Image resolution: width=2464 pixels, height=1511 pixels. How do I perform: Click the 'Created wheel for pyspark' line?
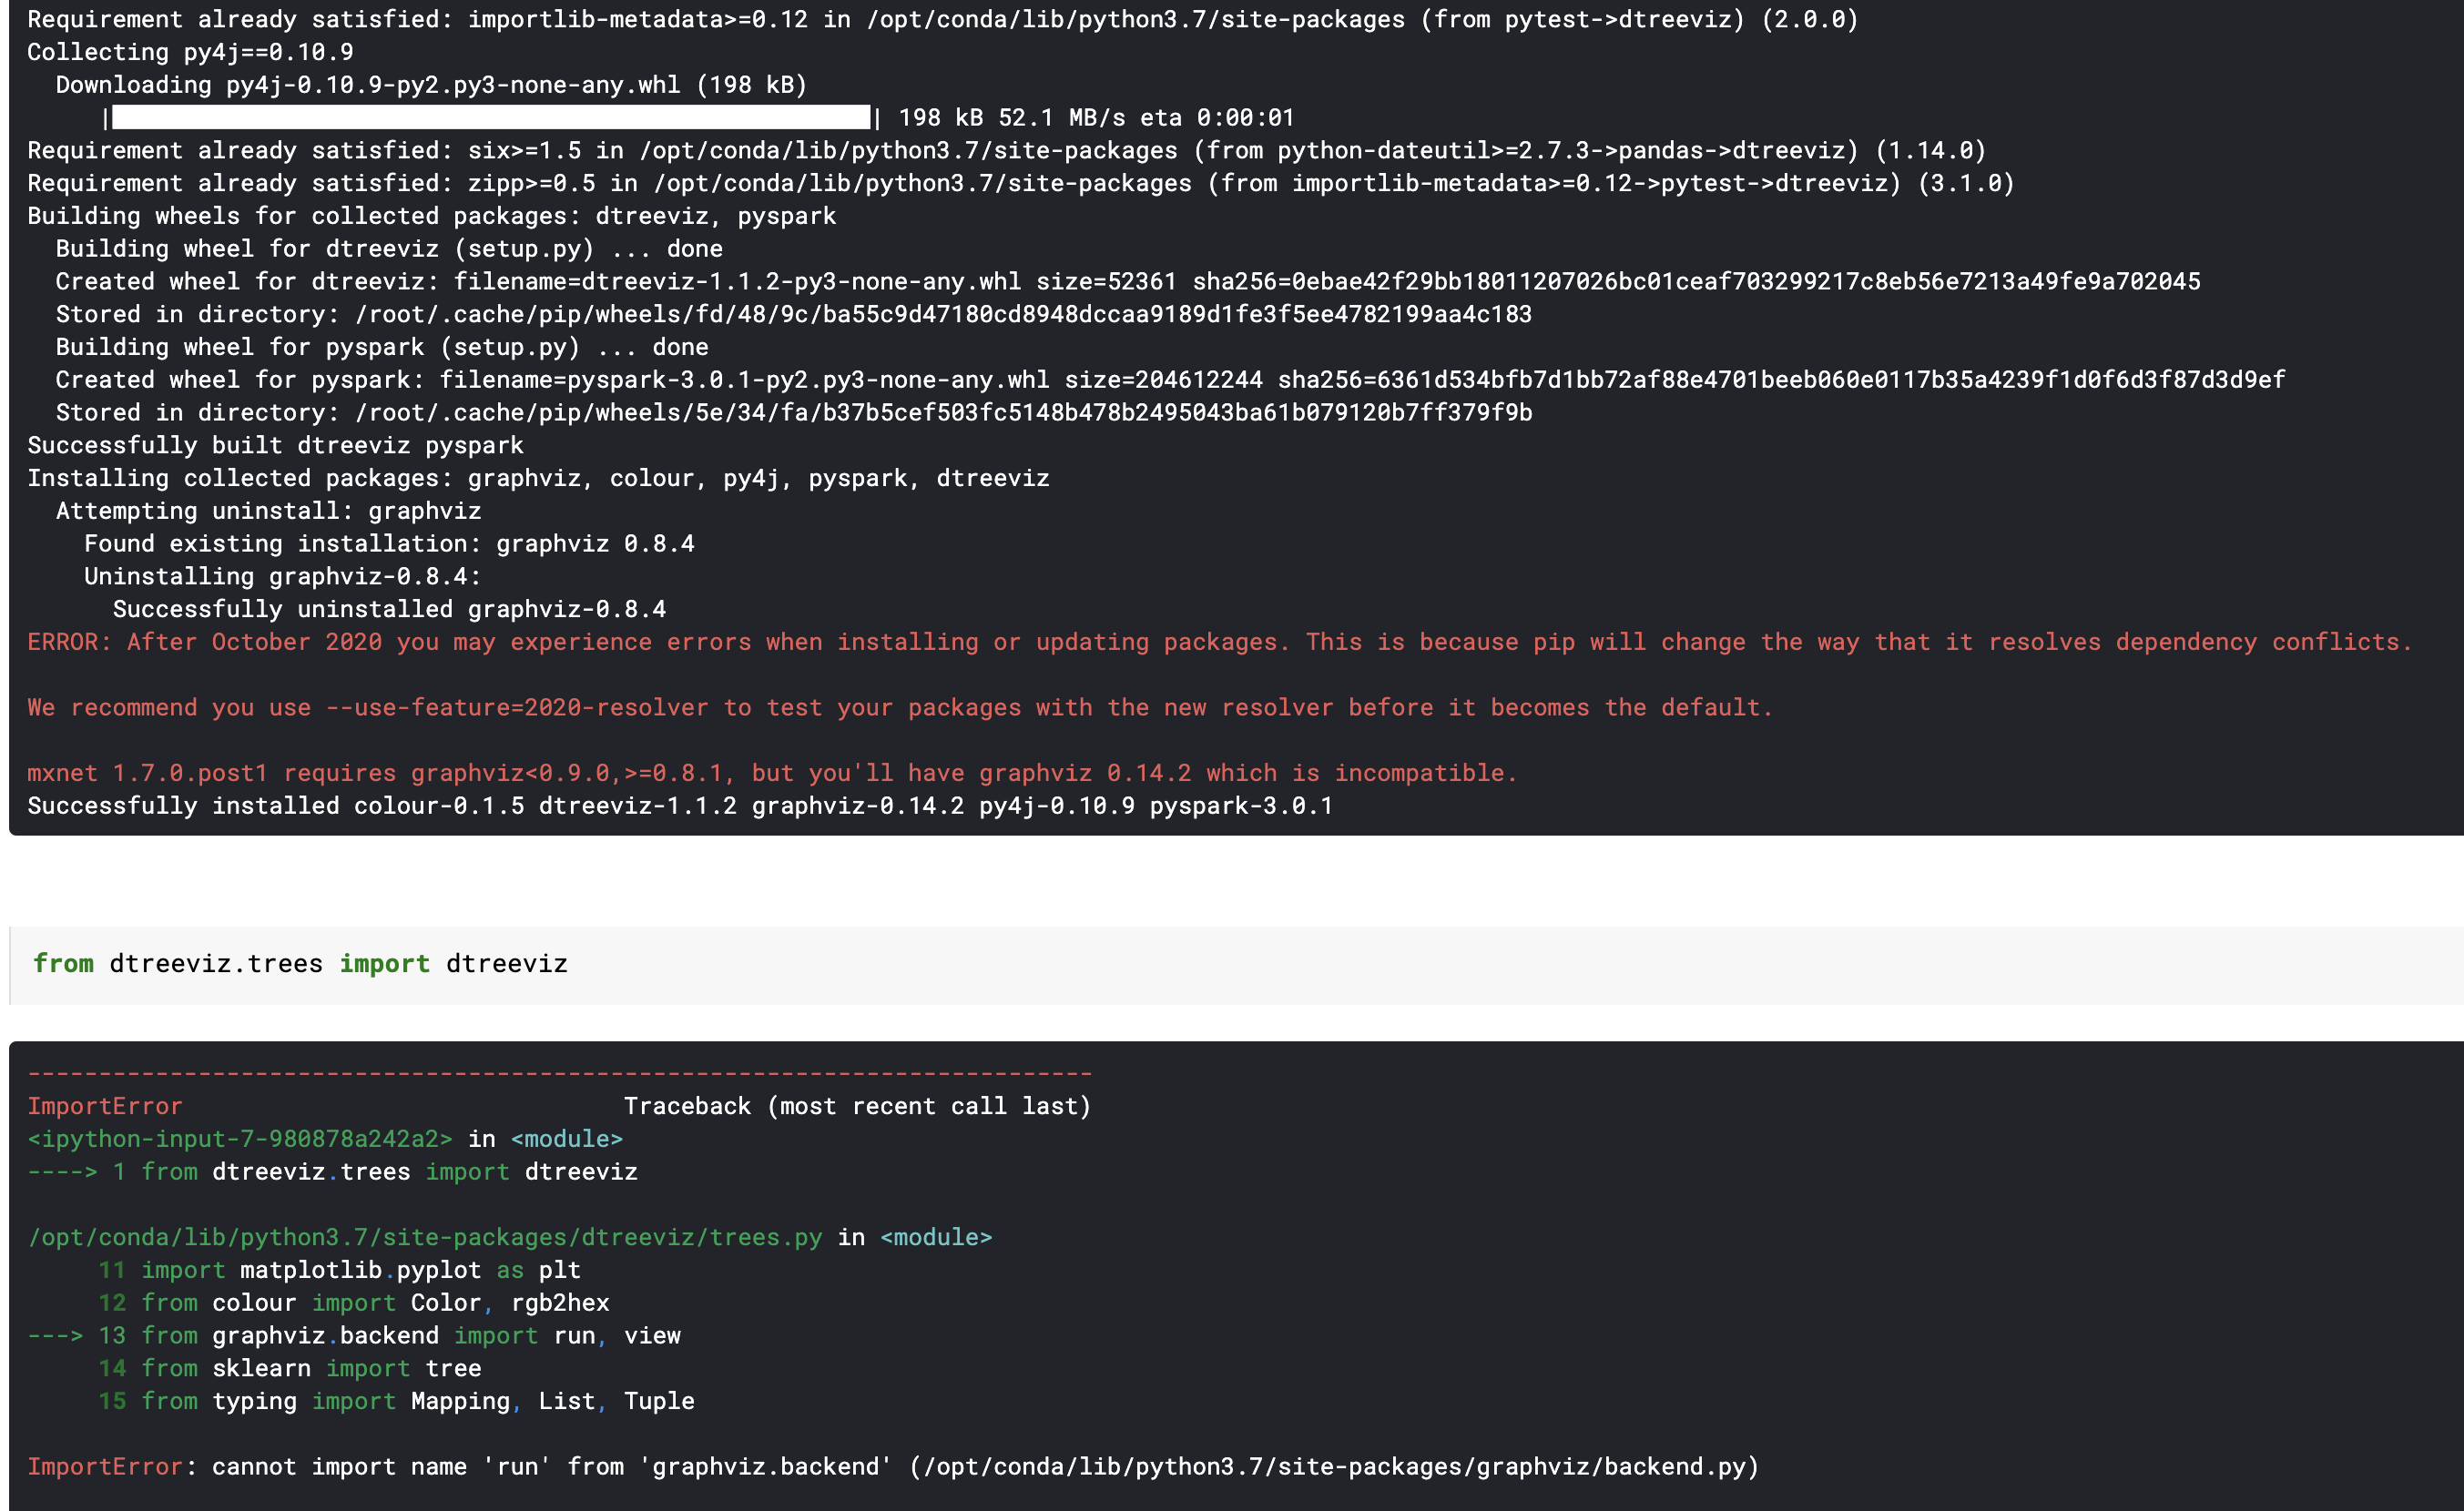pyautogui.click(x=1170, y=380)
